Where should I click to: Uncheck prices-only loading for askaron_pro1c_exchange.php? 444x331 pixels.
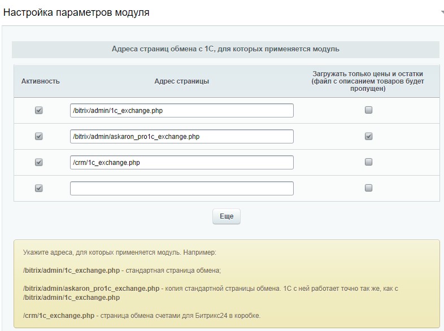368,136
